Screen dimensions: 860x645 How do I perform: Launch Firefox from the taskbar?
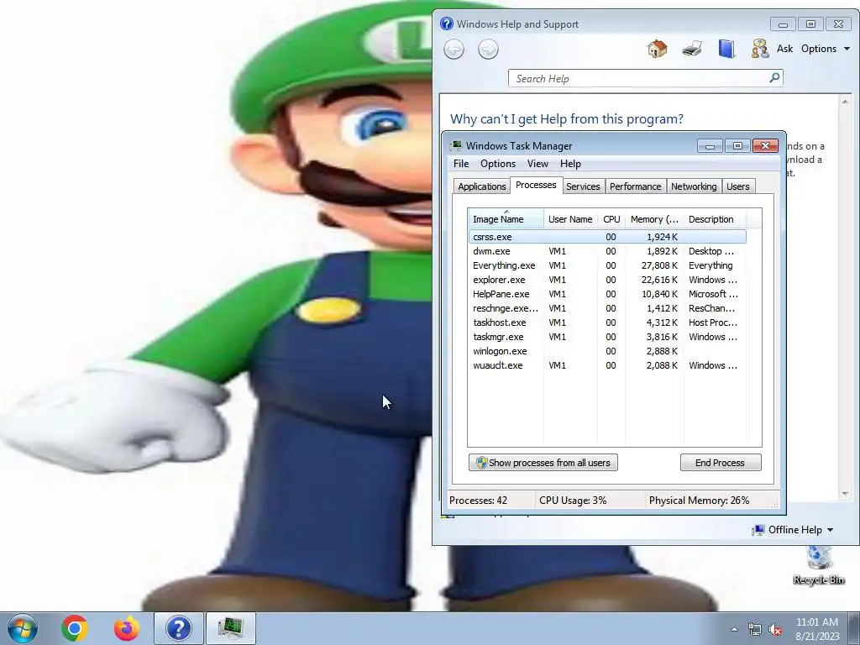click(x=127, y=628)
